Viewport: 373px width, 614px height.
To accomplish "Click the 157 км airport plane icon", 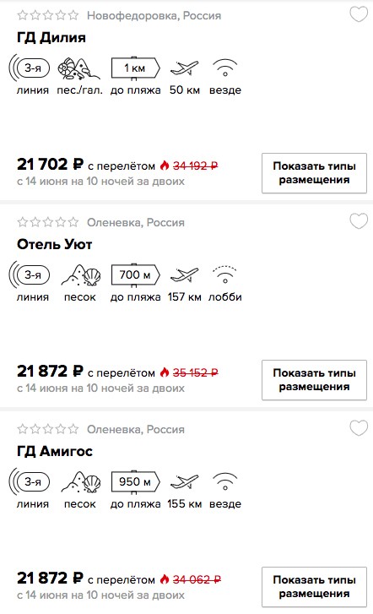I will [x=184, y=274].
